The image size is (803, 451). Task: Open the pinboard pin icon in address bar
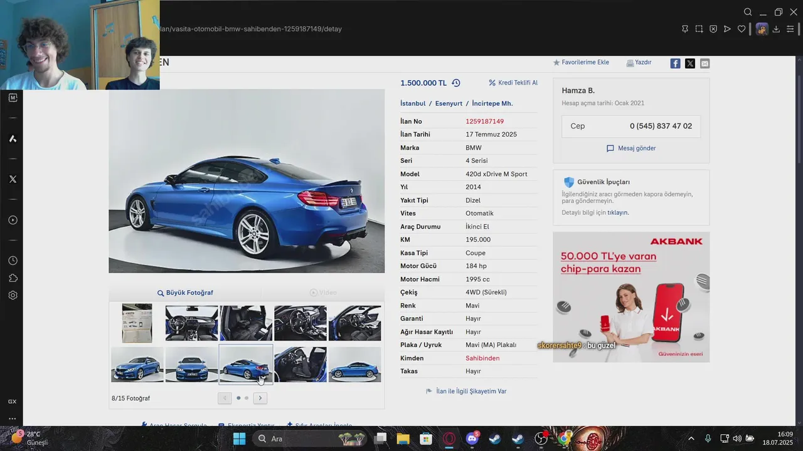[685, 29]
